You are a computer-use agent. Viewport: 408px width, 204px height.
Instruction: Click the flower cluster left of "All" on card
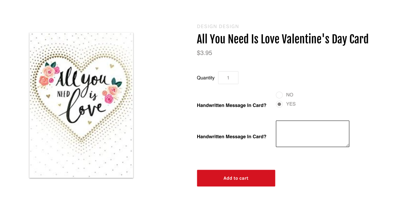(49, 74)
